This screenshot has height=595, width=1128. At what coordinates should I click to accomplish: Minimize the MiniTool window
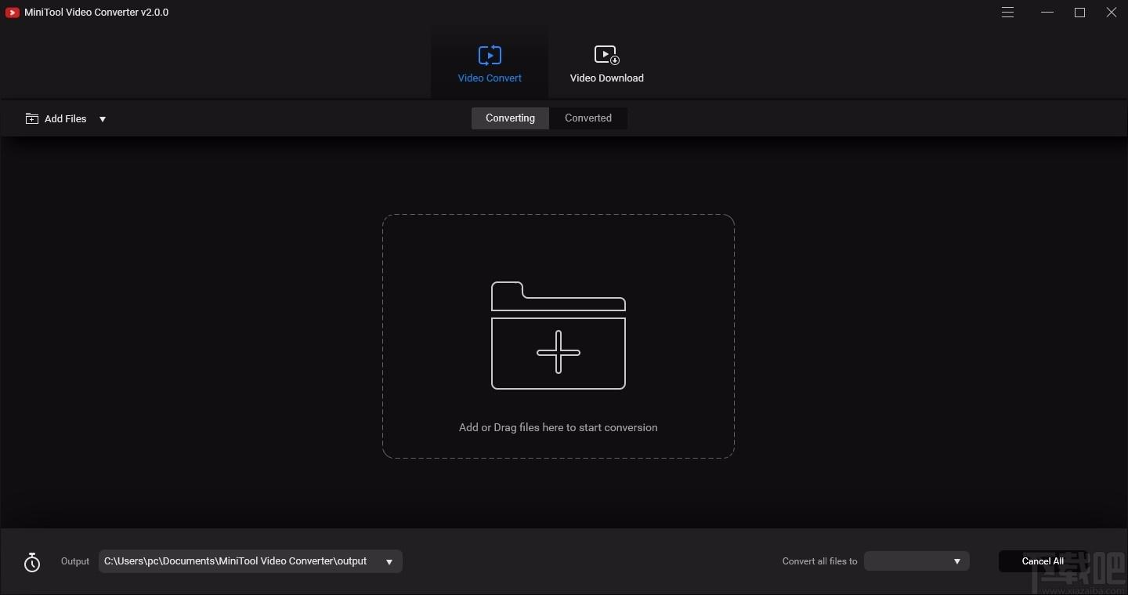[1047, 13]
